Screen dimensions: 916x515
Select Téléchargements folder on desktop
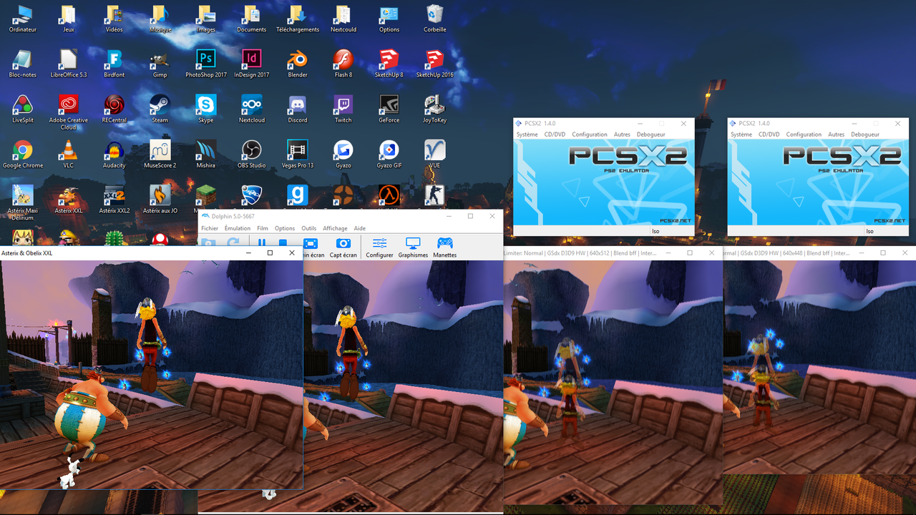click(x=298, y=19)
